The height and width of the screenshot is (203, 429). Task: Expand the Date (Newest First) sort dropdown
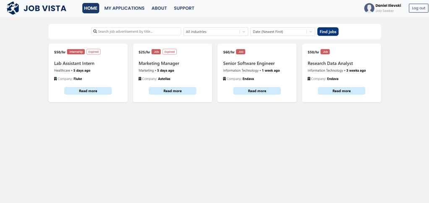tap(278, 32)
